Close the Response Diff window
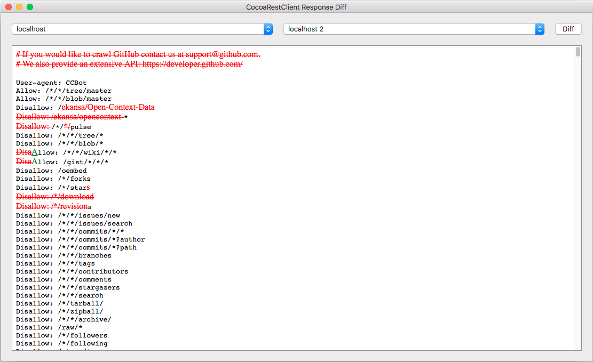The height and width of the screenshot is (362, 593). coord(9,7)
